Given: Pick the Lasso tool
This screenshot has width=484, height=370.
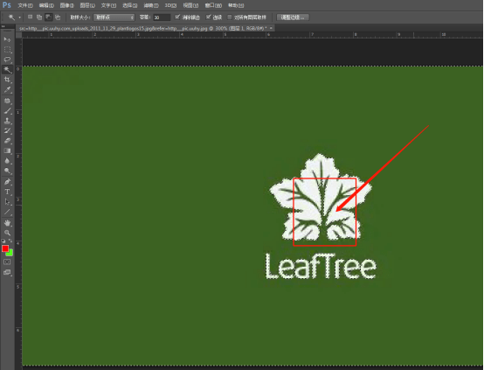Looking at the screenshot, I should [7, 59].
